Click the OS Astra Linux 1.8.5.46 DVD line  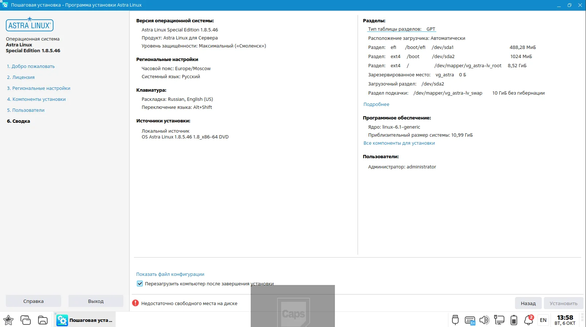coord(185,137)
